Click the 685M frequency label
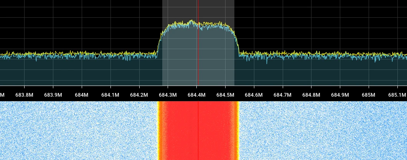Image resolution: width=407 pixels, height=160 pixels. (369, 95)
